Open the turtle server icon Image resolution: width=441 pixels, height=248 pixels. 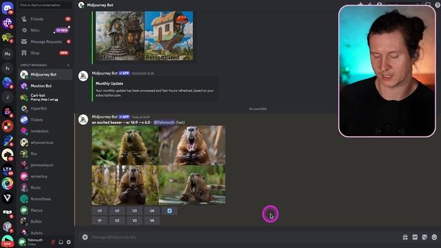(8, 37)
